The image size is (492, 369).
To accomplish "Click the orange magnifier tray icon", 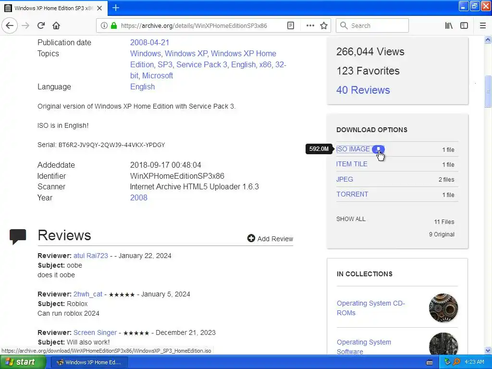I will tap(456, 362).
